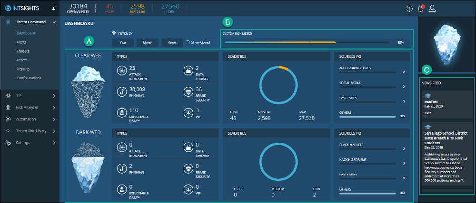Viewport: 476px width, 203px height.
Task: Open the San Diego School District news item
Action: pos(446,138)
